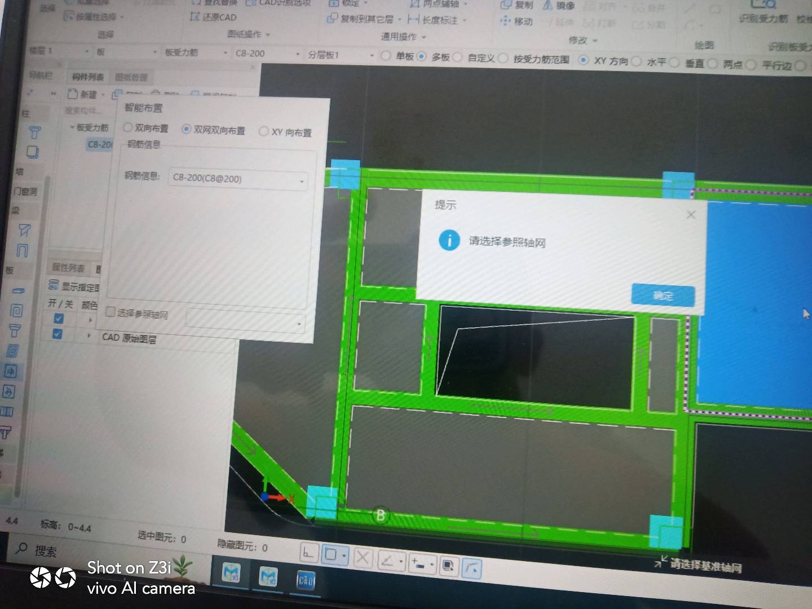Select the three-segment strip icon in navigation

tap(7, 412)
